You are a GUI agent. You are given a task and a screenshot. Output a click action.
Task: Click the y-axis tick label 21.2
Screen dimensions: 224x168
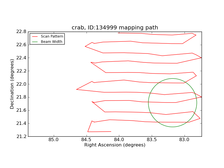tap(21, 137)
